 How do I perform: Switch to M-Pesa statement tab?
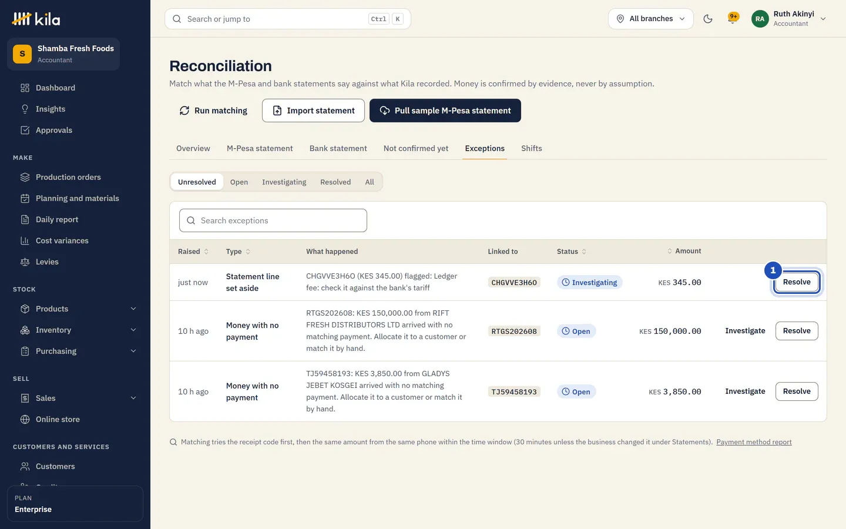pyautogui.click(x=260, y=148)
